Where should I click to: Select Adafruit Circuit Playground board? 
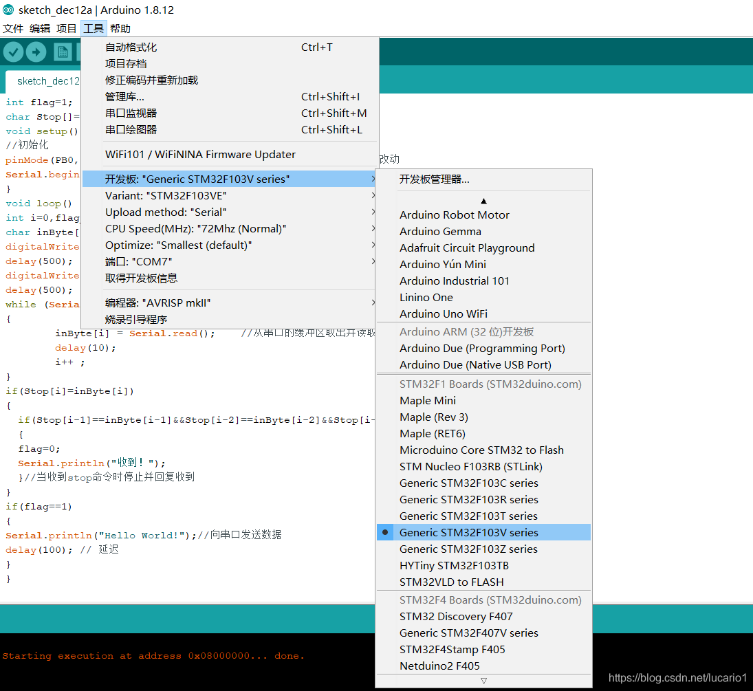point(483,248)
